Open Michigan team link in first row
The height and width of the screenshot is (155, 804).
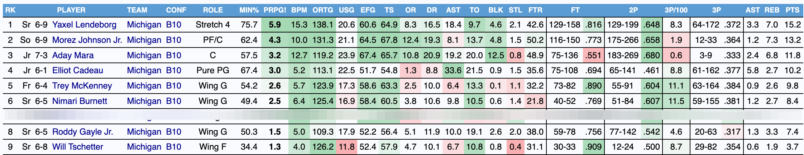(144, 25)
